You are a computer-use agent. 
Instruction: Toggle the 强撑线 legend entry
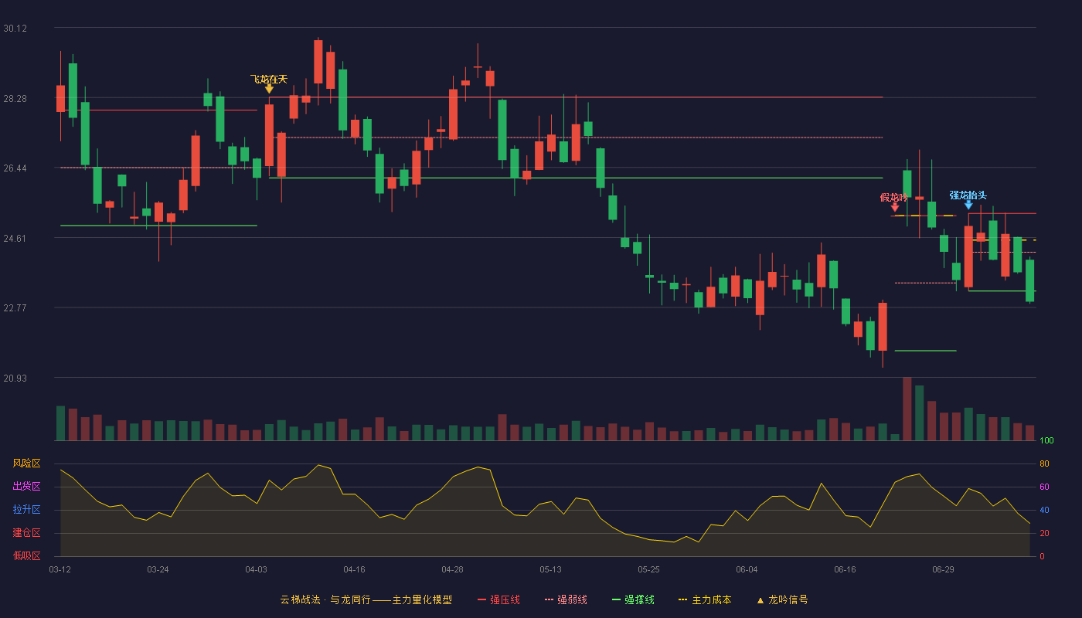click(633, 599)
